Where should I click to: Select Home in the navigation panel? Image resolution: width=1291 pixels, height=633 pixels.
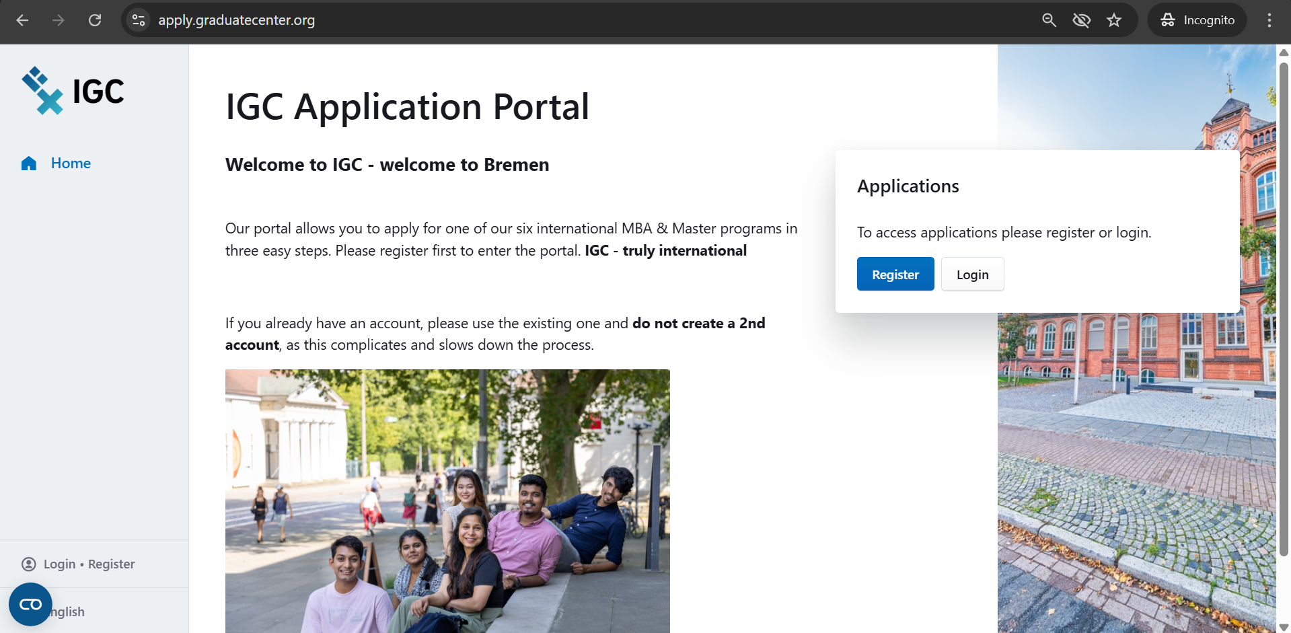pyautogui.click(x=71, y=163)
